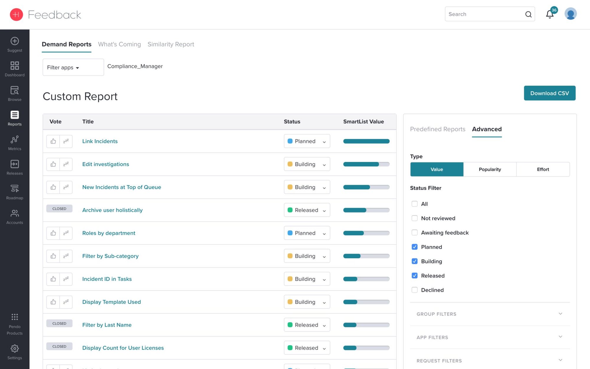
Task: Open the Filter by Sub-category request
Action: [x=110, y=256]
